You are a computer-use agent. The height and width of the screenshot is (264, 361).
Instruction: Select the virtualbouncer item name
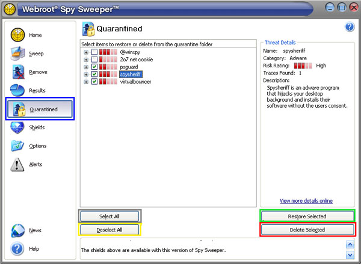135,81
